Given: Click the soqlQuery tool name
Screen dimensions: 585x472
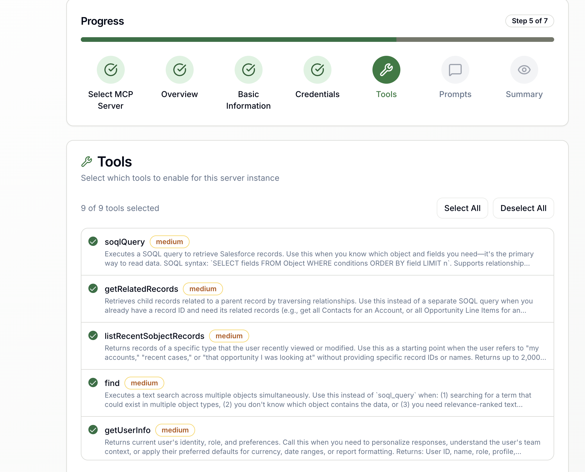Looking at the screenshot, I should pos(125,242).
